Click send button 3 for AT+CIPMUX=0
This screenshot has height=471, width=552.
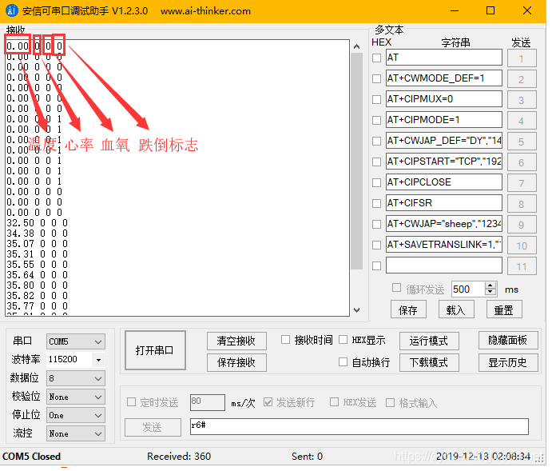coord(522,100)
